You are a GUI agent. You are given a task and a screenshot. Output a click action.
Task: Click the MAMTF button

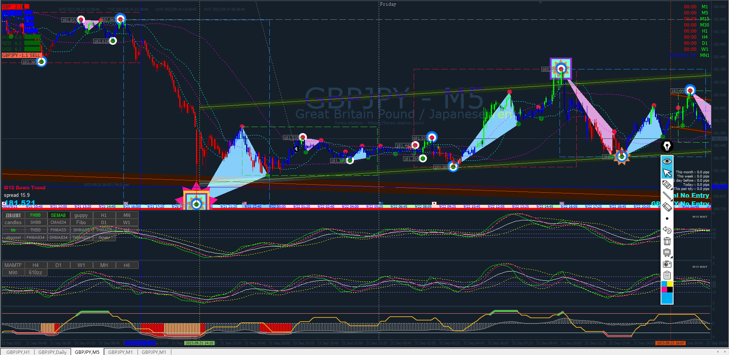pyautogui.click(x=13, y=265)
